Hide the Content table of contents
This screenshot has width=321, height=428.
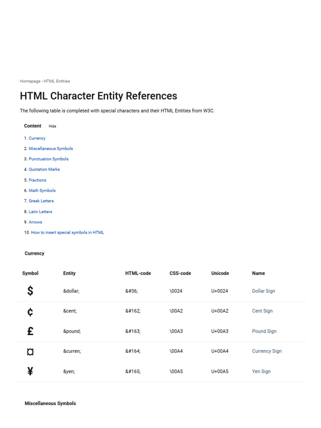coord(52,126)
